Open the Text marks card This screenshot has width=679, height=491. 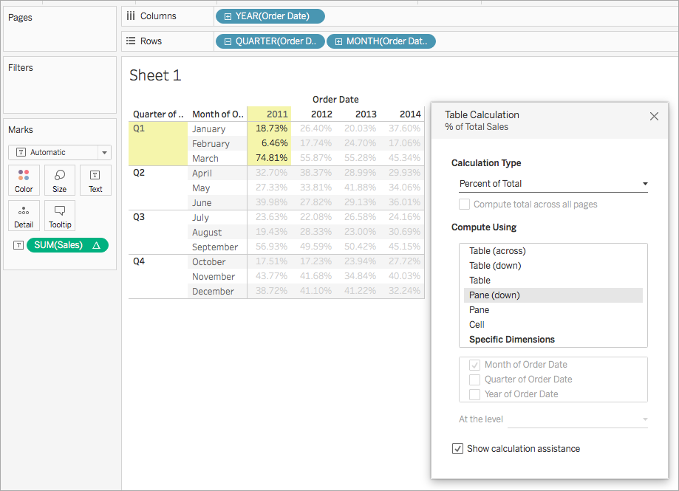click(x=95, y=180)
